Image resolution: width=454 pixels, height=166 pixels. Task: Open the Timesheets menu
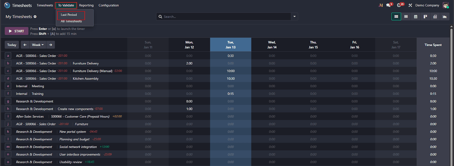click(x=45, y=5)
